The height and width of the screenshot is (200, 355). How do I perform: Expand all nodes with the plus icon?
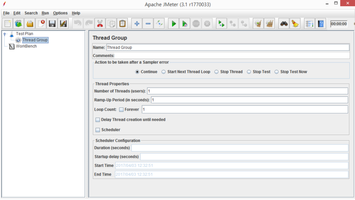[137, 23]
